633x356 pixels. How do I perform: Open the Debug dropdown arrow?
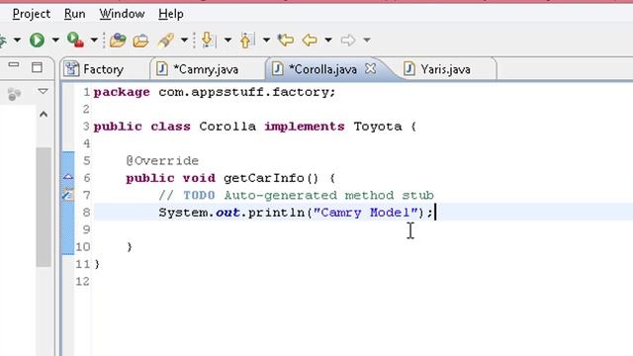click(x=17, y=40)
